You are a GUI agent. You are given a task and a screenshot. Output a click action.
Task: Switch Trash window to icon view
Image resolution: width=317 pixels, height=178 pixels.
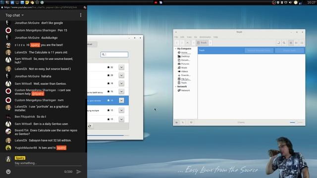[x=291, y=43]
